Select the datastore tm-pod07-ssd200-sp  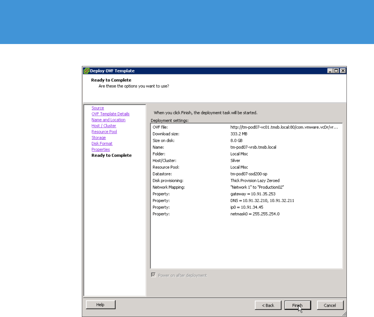point(249,174)
